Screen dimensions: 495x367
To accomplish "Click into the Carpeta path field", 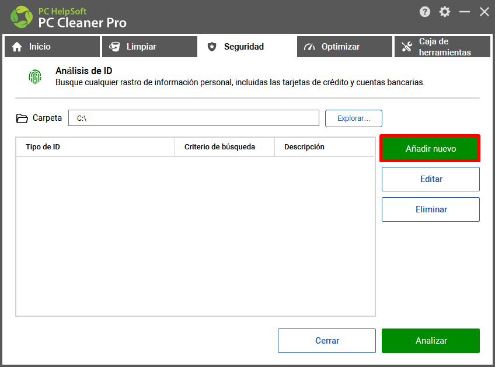I will tap(194, 118).
